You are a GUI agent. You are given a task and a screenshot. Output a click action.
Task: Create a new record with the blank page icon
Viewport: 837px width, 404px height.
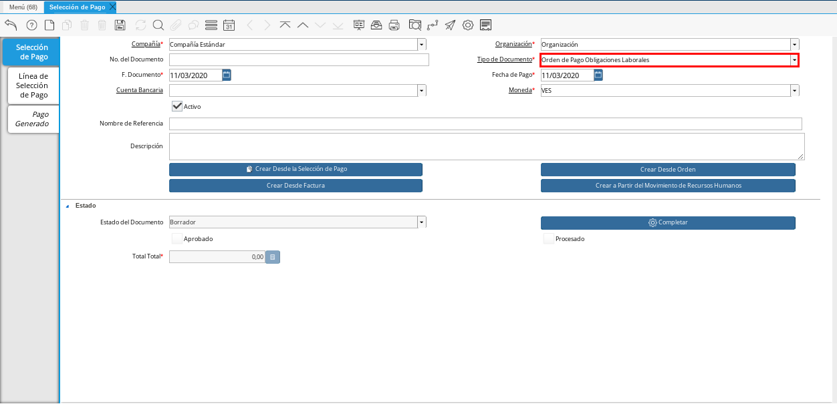[49, 25]
